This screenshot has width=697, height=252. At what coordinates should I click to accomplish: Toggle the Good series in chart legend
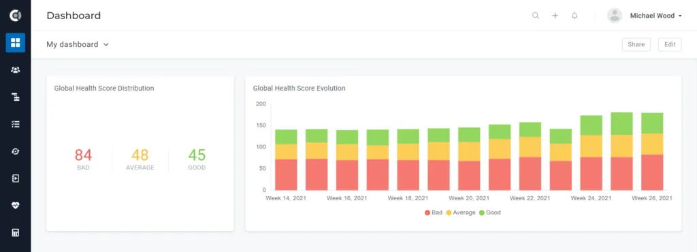490,212
